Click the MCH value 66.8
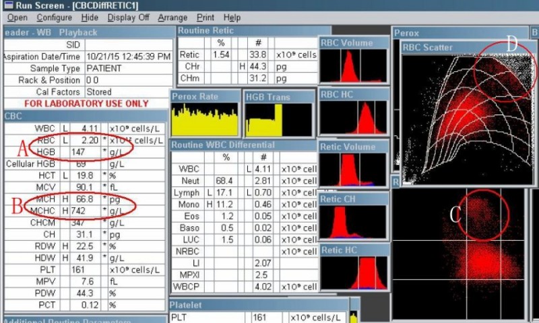Image resolution: width=539 pixels, height=323 pixels. [85, 199]
